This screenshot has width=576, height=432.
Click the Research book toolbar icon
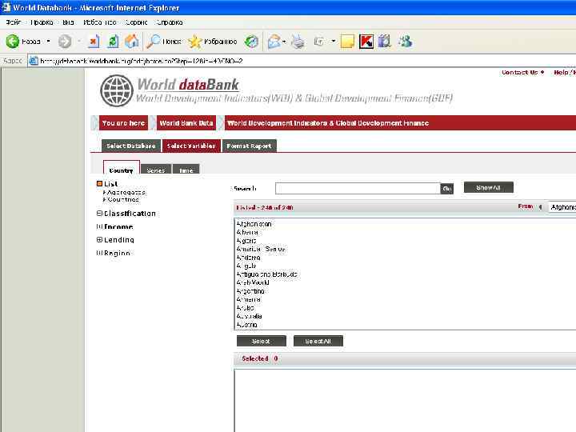tap(385, 42)
